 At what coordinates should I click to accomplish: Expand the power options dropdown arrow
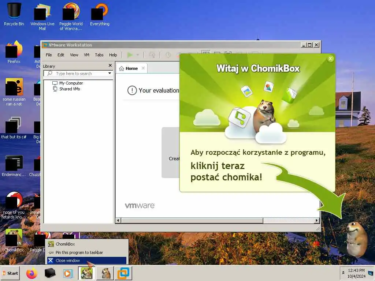click(x=138, y=55)
